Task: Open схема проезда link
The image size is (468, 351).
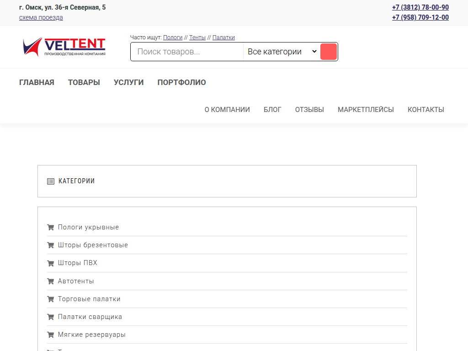Action: click(41, 17)
